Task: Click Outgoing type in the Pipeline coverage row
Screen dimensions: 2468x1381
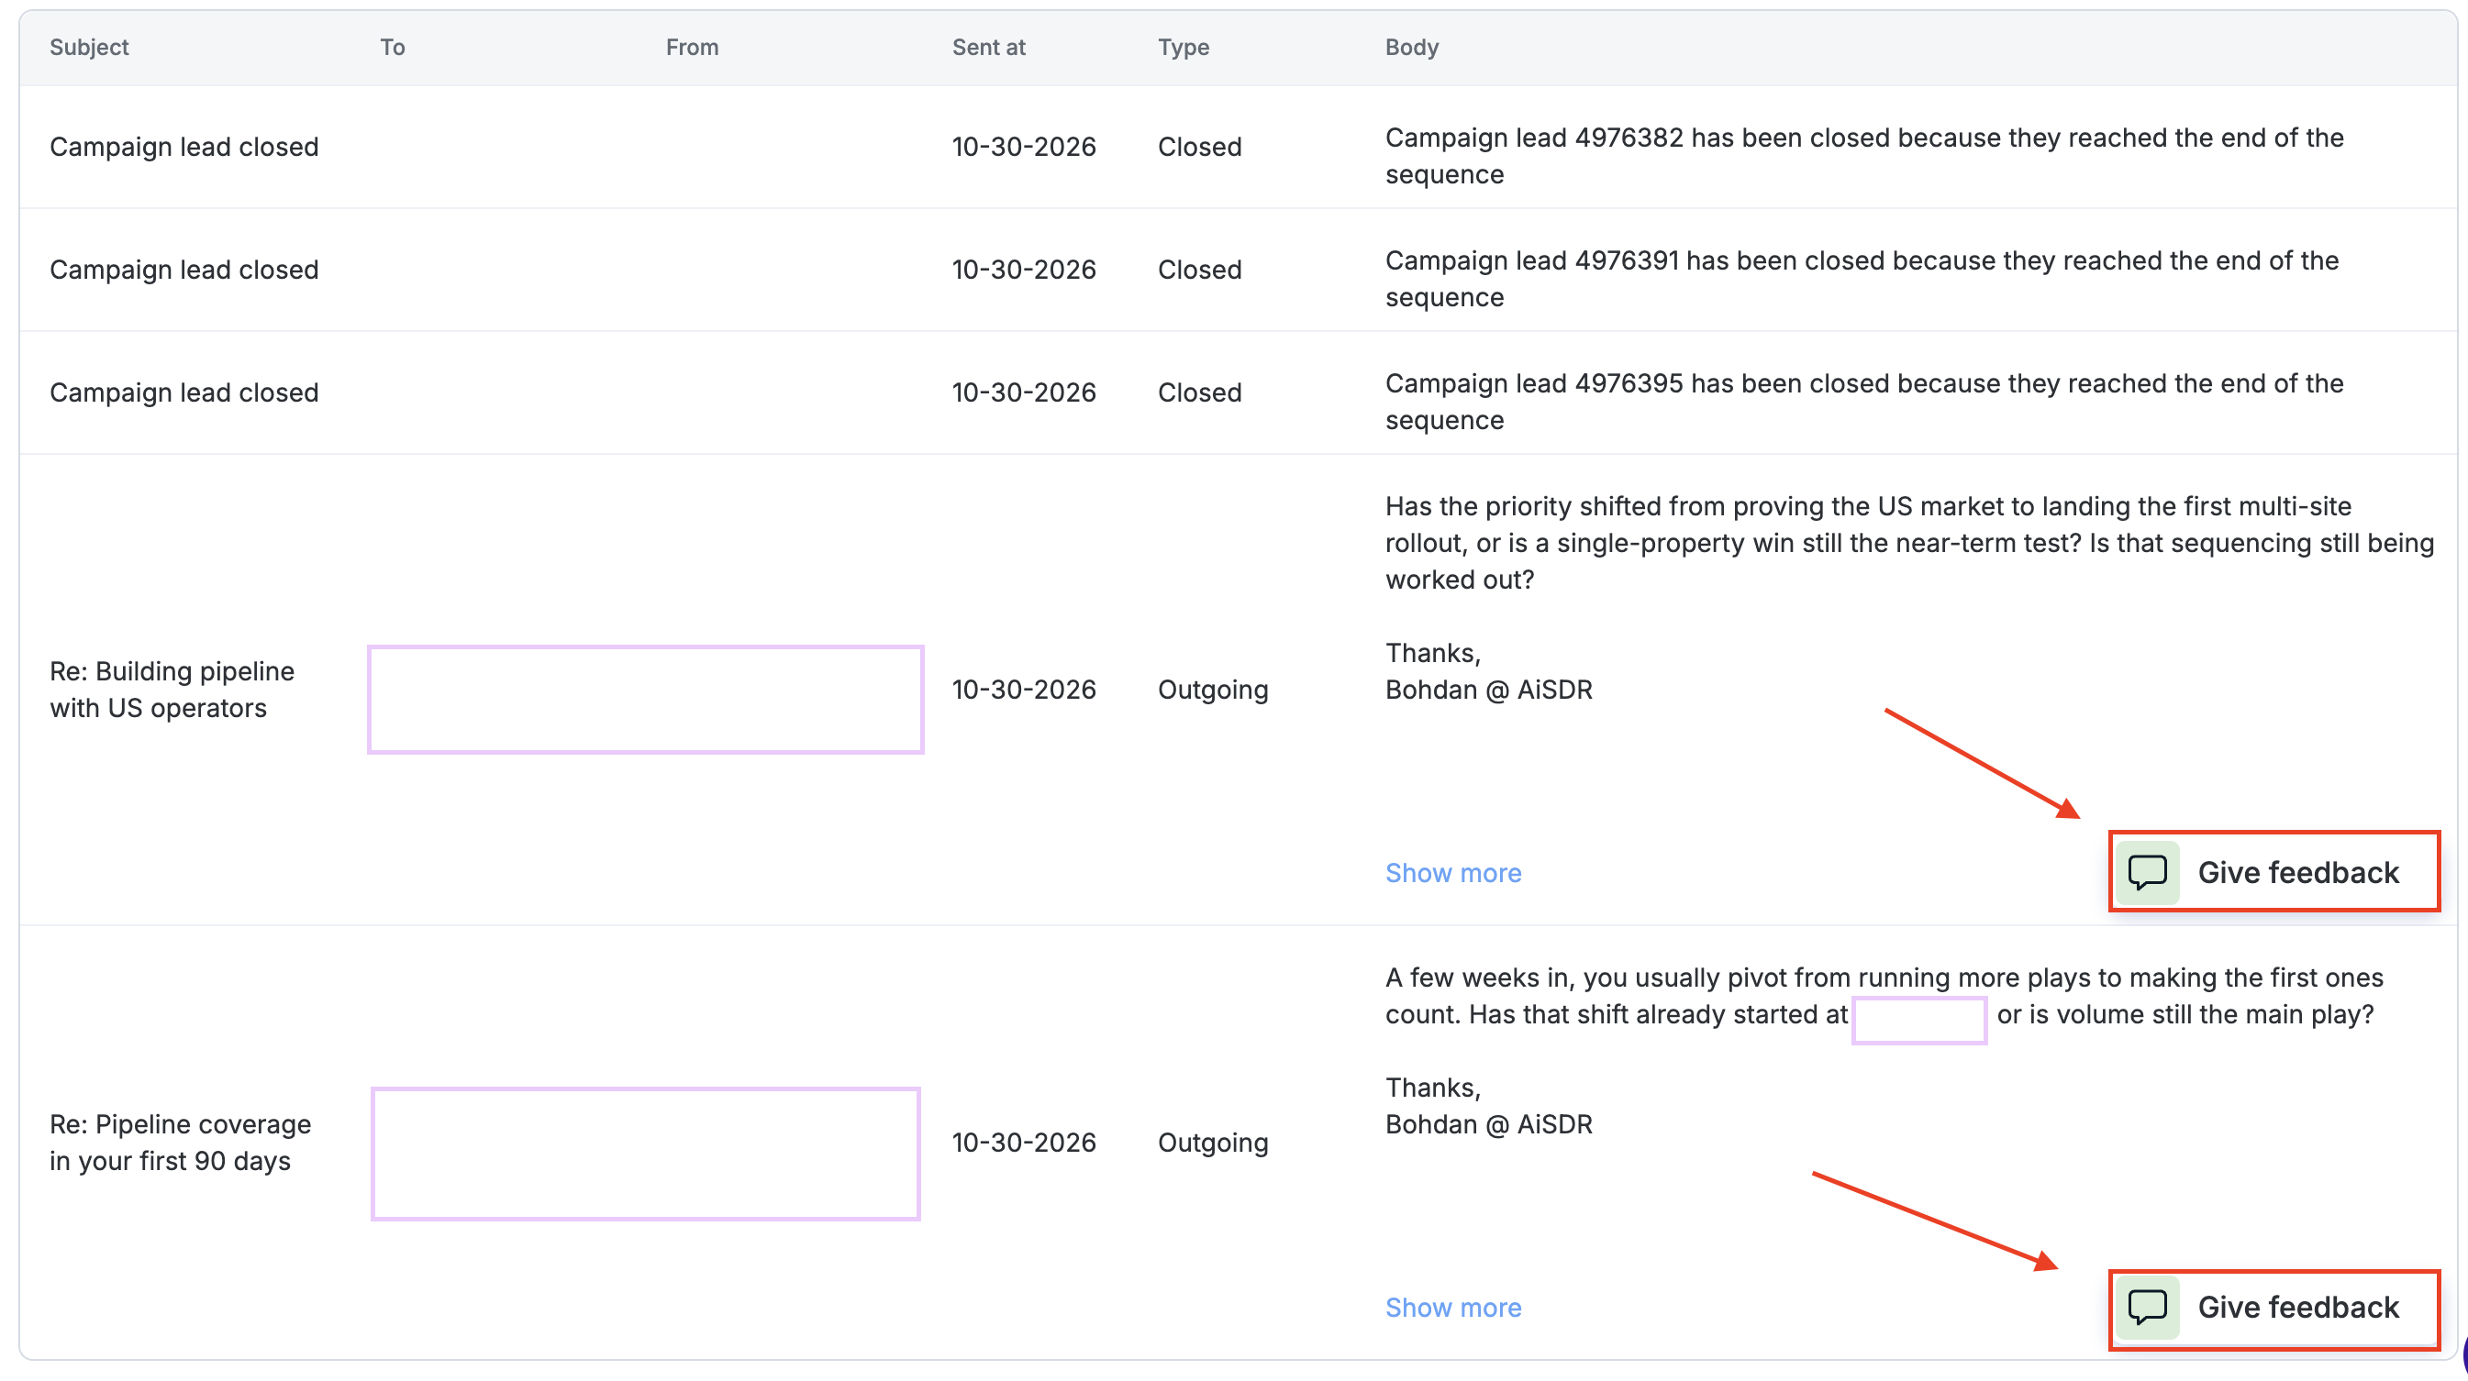Action: 1213,1143
